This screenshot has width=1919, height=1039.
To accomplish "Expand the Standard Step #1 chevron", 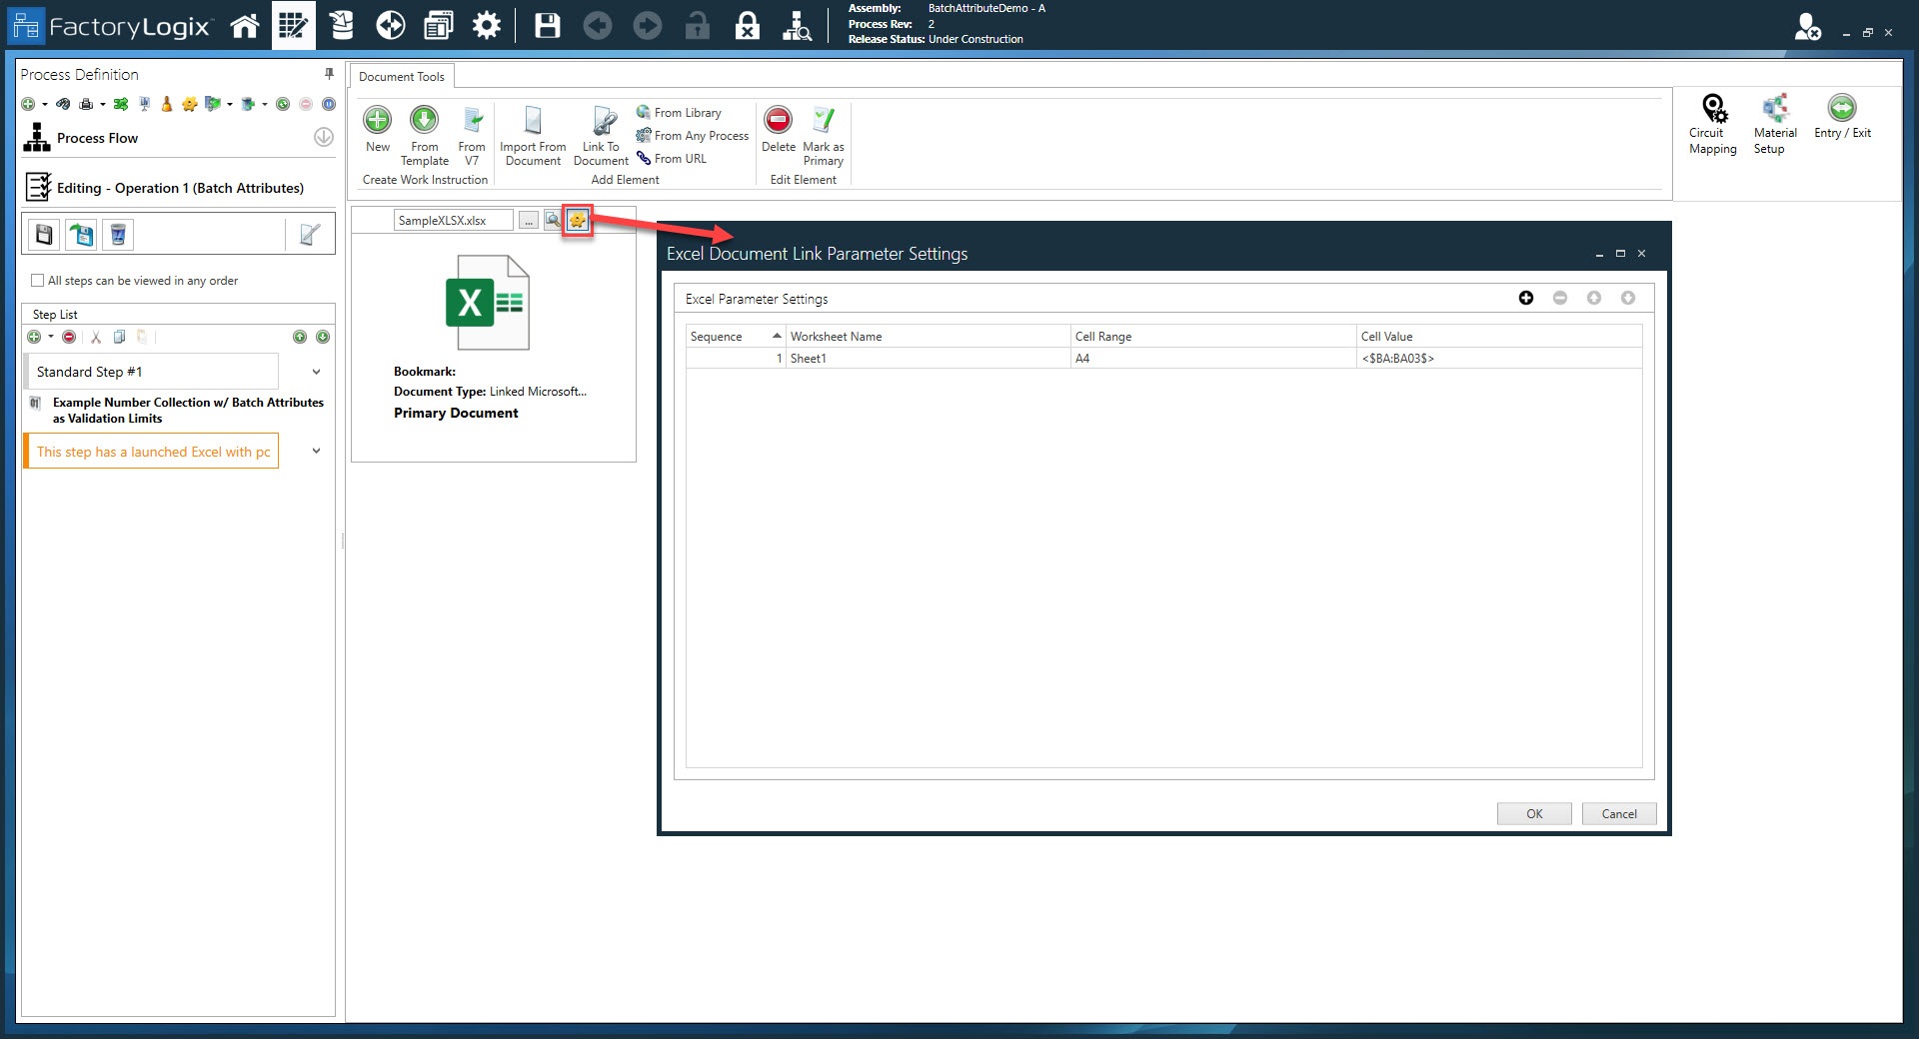I will tap(316, 371).
